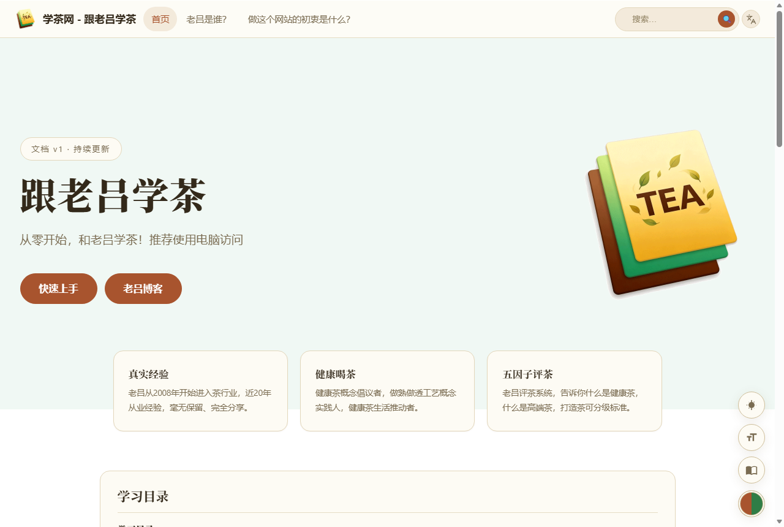Click the open book reading mode icon
The height and width of the screenshot is (527, 784).
pyautogui.click(x=752, y=470)
